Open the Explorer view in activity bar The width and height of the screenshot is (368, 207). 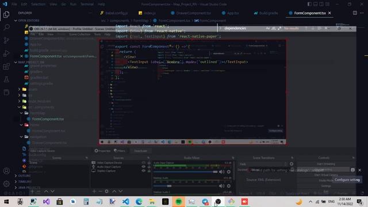(x=6, y=14)
